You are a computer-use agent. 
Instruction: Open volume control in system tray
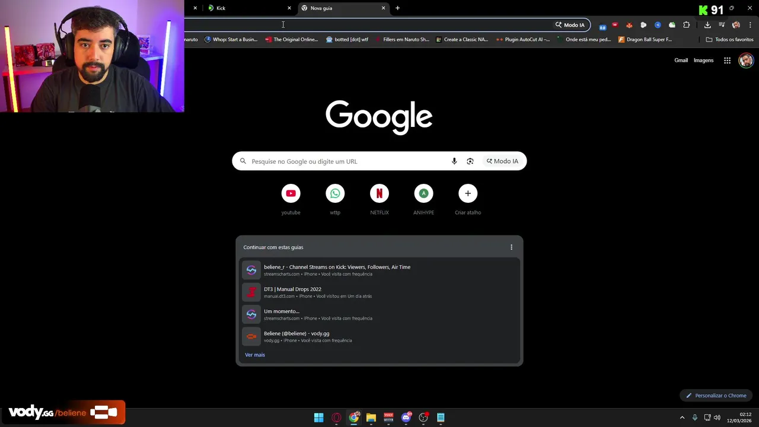pos(717,418)
